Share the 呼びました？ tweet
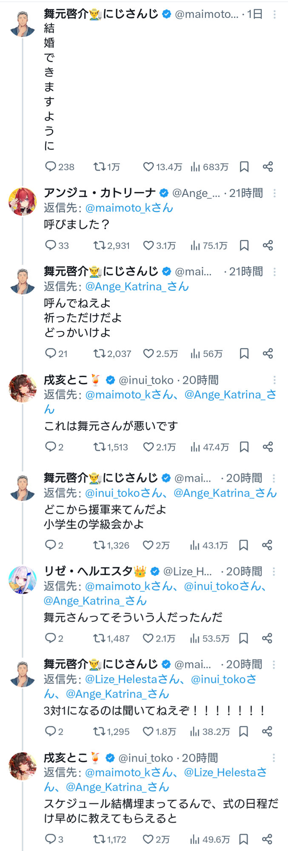The width and height of the screenshot is (288, 851). tap(268, 246)
